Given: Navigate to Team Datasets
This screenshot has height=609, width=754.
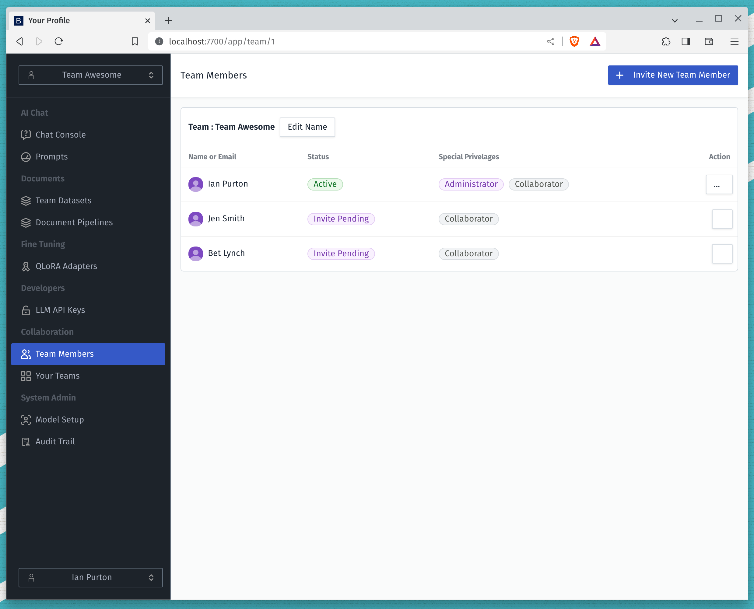Looking at the screenshot, I should (63, 200).
